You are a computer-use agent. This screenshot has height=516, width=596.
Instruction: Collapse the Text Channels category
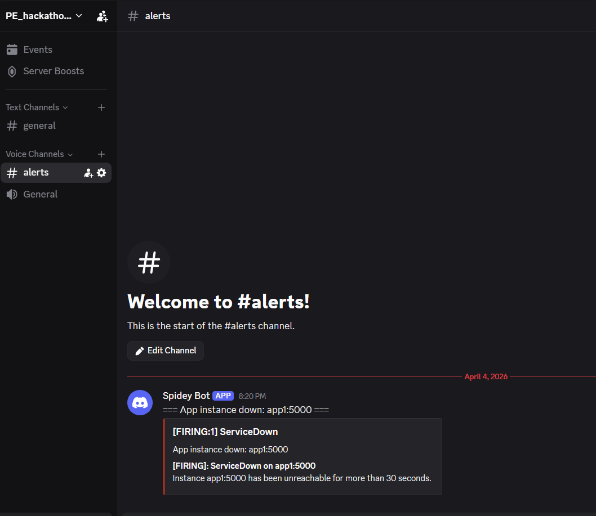37,107
